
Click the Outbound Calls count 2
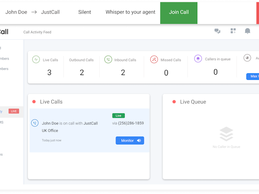[x=82, y=72]
